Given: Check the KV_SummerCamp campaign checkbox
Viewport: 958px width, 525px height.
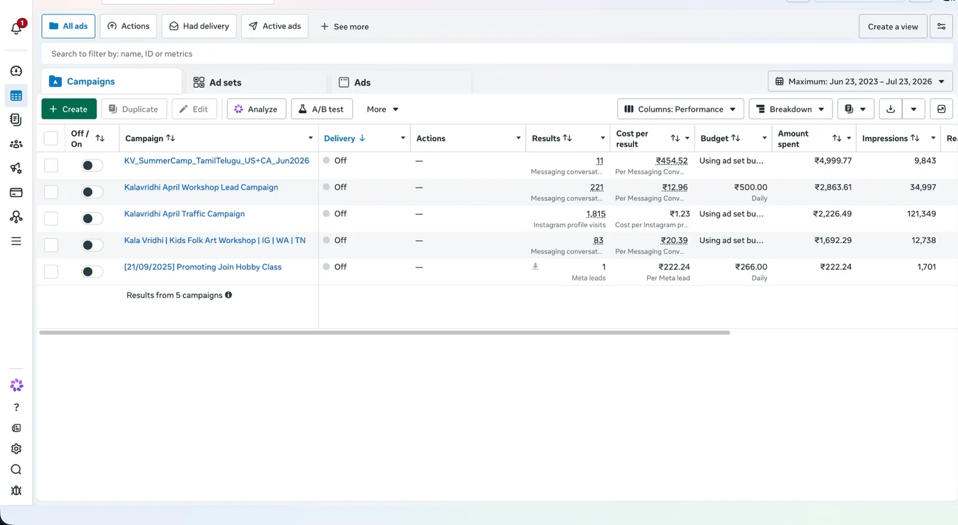Looking at the screenshot, I should pyautogui.click(x=51, y=165).
